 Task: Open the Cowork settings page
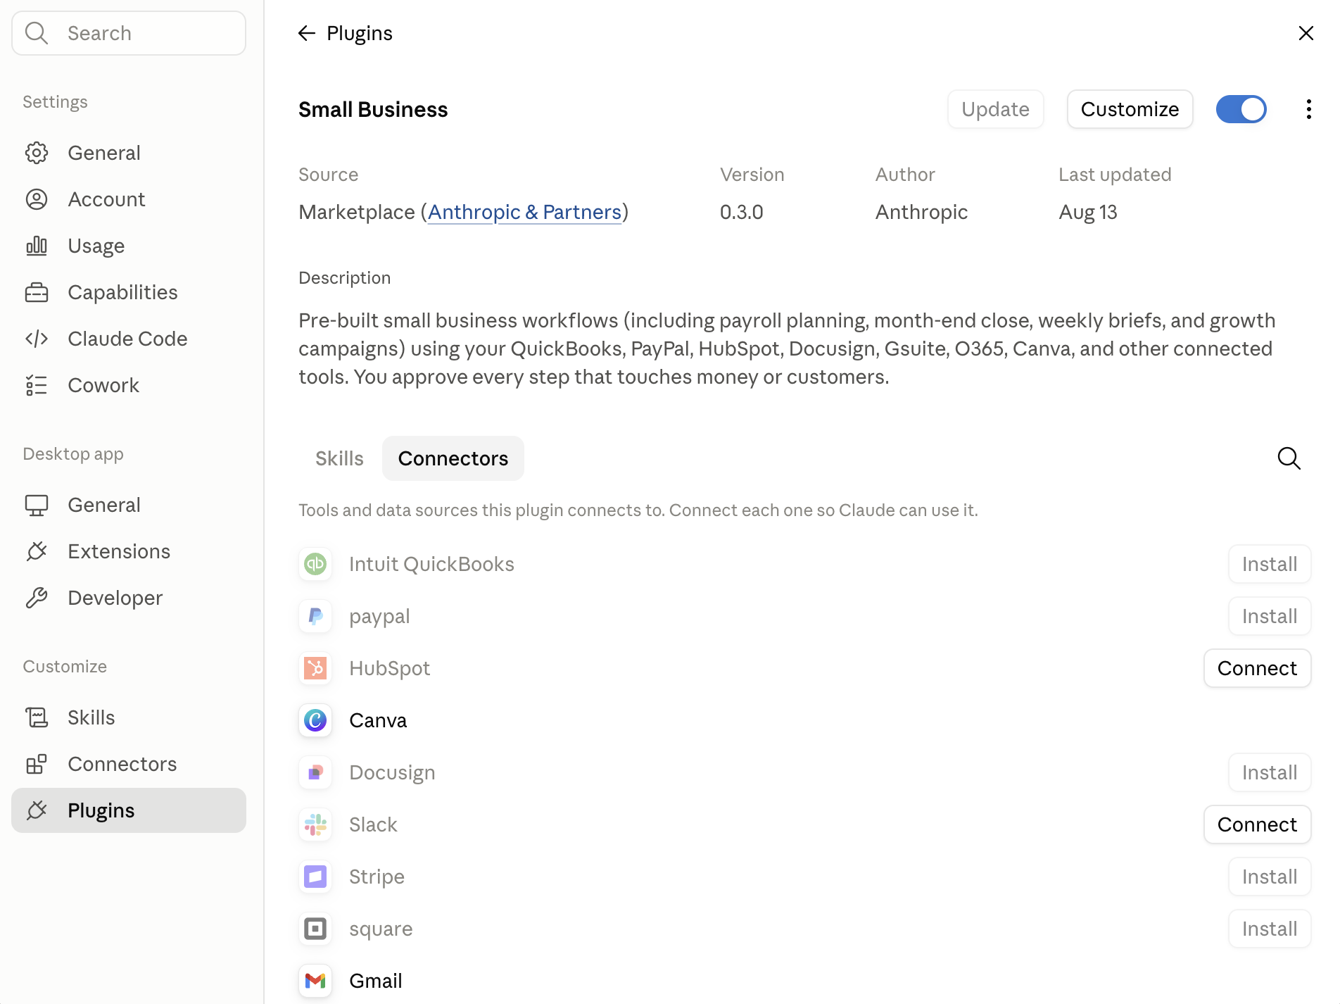click(129, 385)
